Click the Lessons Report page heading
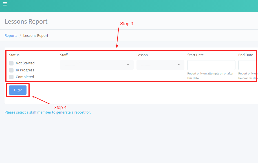Viewport: 258px width, 163px height. 26,22
